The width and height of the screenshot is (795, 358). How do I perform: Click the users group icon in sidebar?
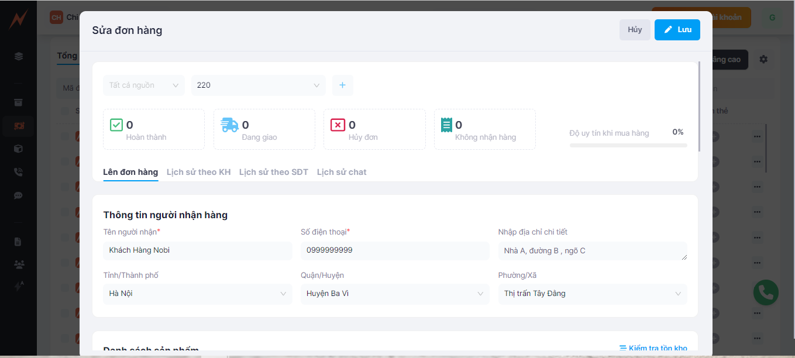19,264
